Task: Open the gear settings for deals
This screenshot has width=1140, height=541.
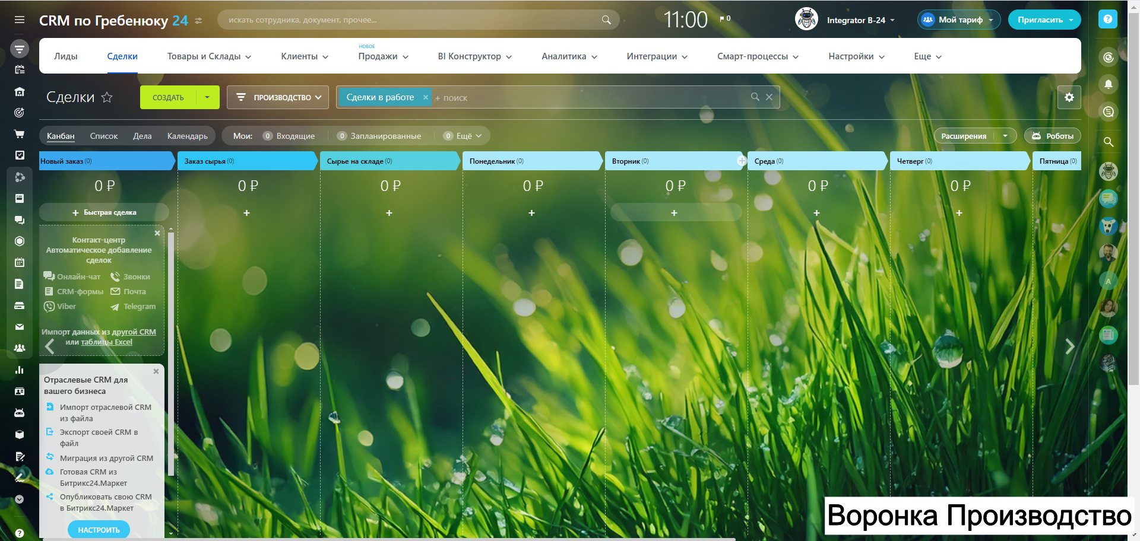Action: (x=1069, y=97)
